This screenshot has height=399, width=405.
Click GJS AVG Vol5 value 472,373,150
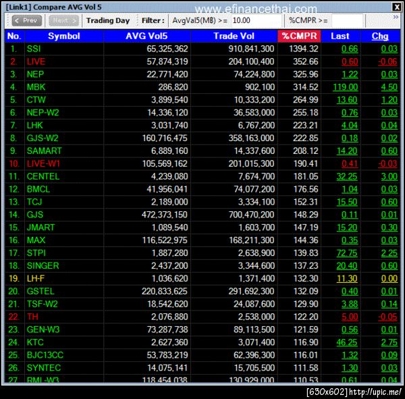click(x=165, y=215)
